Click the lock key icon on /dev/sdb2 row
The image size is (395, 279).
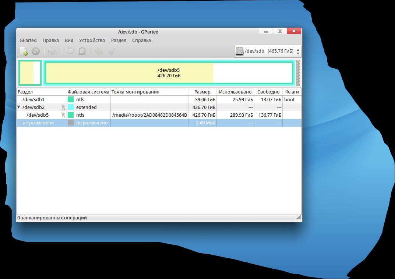[x=63, y=107]
